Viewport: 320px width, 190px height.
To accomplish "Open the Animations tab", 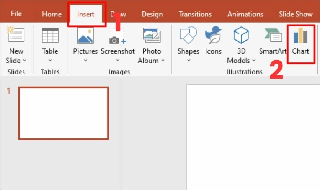I will (x=245, y=14).
